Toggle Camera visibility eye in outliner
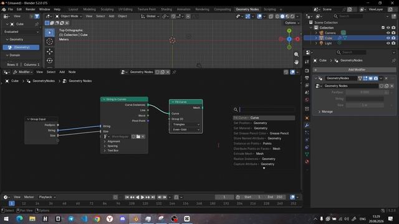The height and width of the screenshot is (224, 399). tap(388, 33)
